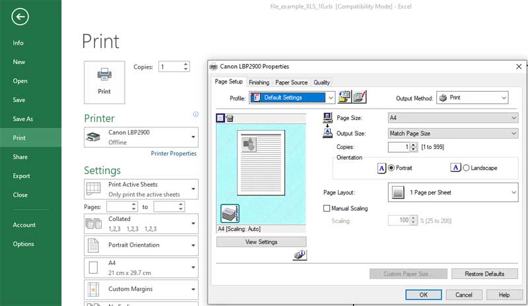Select the Landscape radio button

466,168
